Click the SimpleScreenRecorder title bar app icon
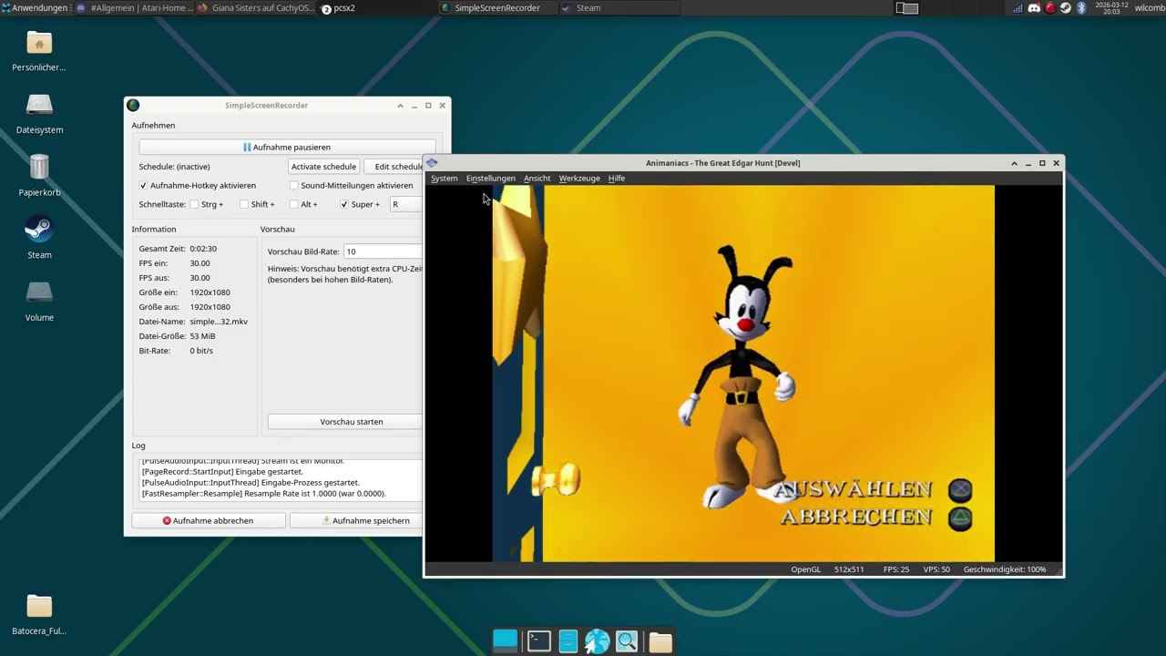This screenshot has height=656, width=1166. pos(133,106)
